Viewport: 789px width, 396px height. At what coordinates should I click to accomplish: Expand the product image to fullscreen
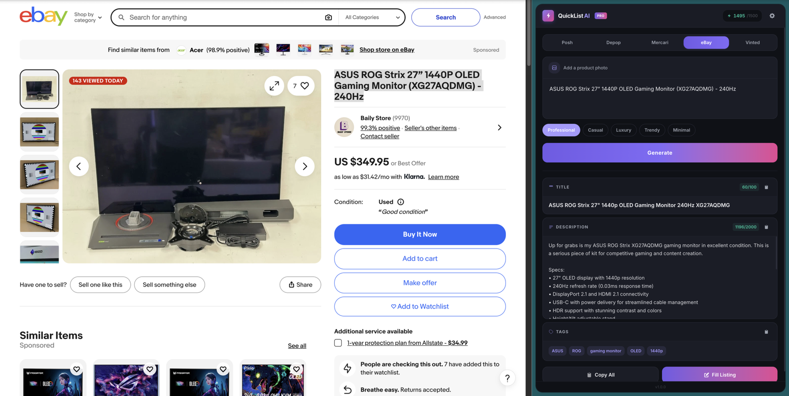click(274, 86)
